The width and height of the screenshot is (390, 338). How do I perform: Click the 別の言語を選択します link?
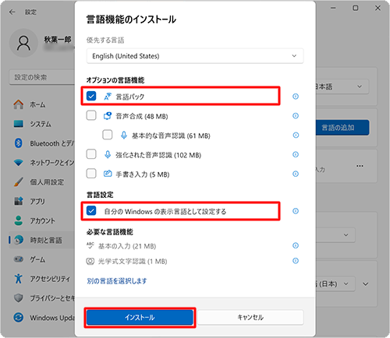point(117,280)
